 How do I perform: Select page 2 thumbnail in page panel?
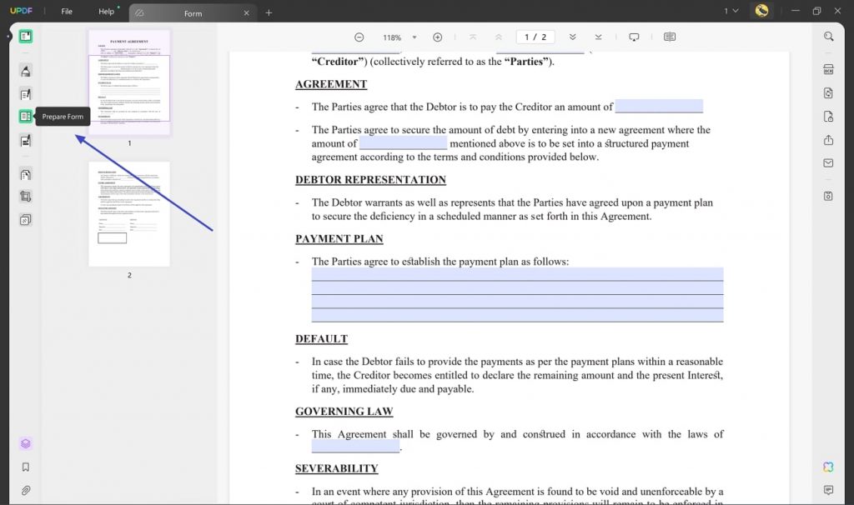pyautogui.click(x=129, y=212)
